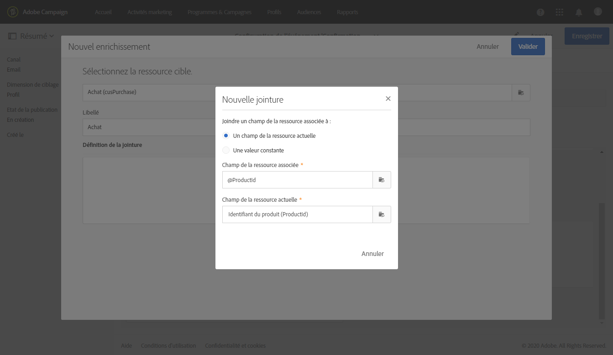Select 'Une valeur constante' radio option
The width and height of the screenshot is (613, 355).
coord(226,150)
